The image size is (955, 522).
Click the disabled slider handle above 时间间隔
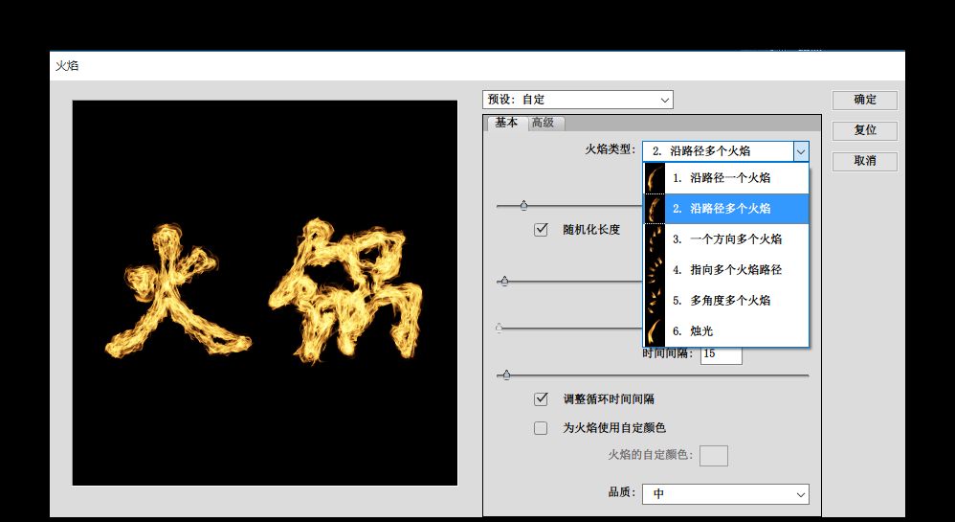click(500, 329)
